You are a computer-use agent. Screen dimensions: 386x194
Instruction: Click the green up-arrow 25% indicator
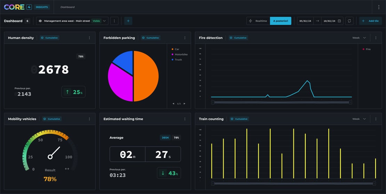(x=73, y=92)
